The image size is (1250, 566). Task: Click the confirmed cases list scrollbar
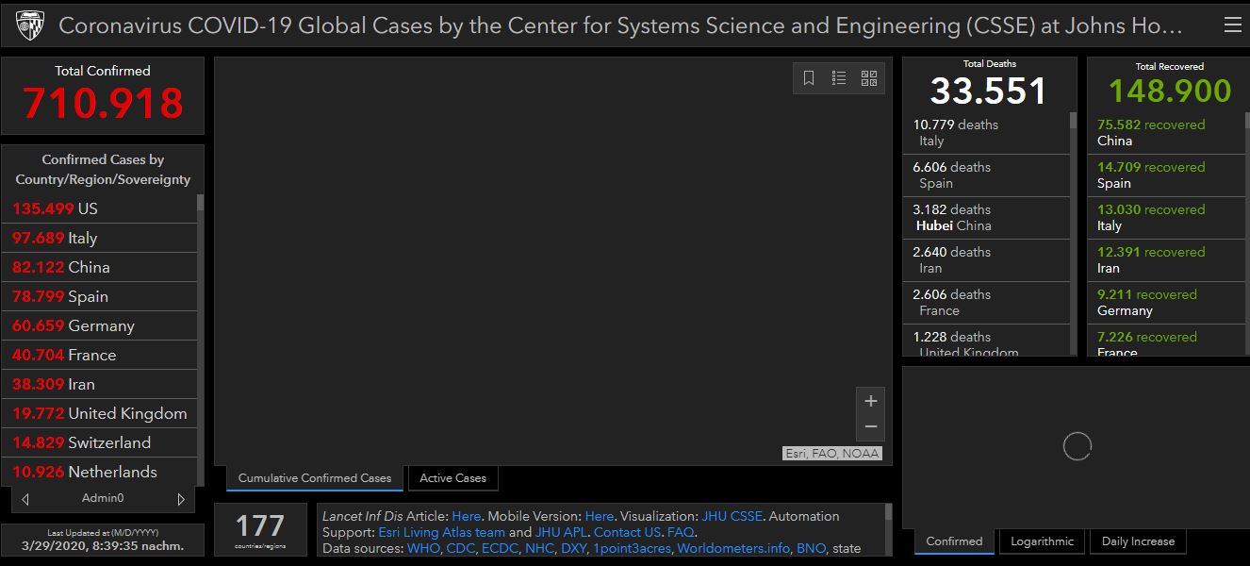point(200,283)
